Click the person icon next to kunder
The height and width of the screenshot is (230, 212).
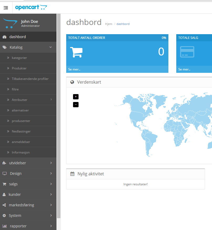tap(4, 194)
